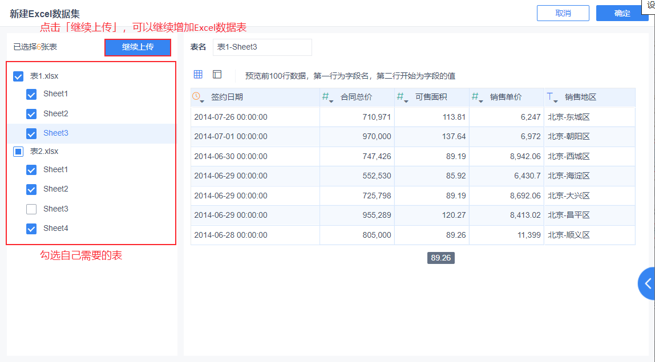Click the value 747,426

[377, 157]
